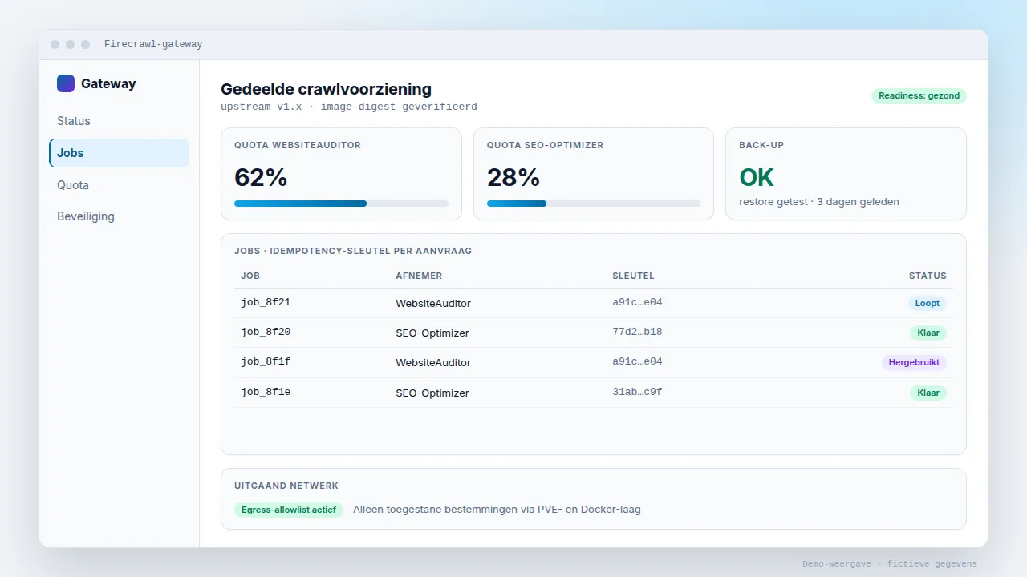This screenshot has width=1027, height=577.
Task: Click the 'Firecrawl-gateway' window title
Action: point(153,45)
